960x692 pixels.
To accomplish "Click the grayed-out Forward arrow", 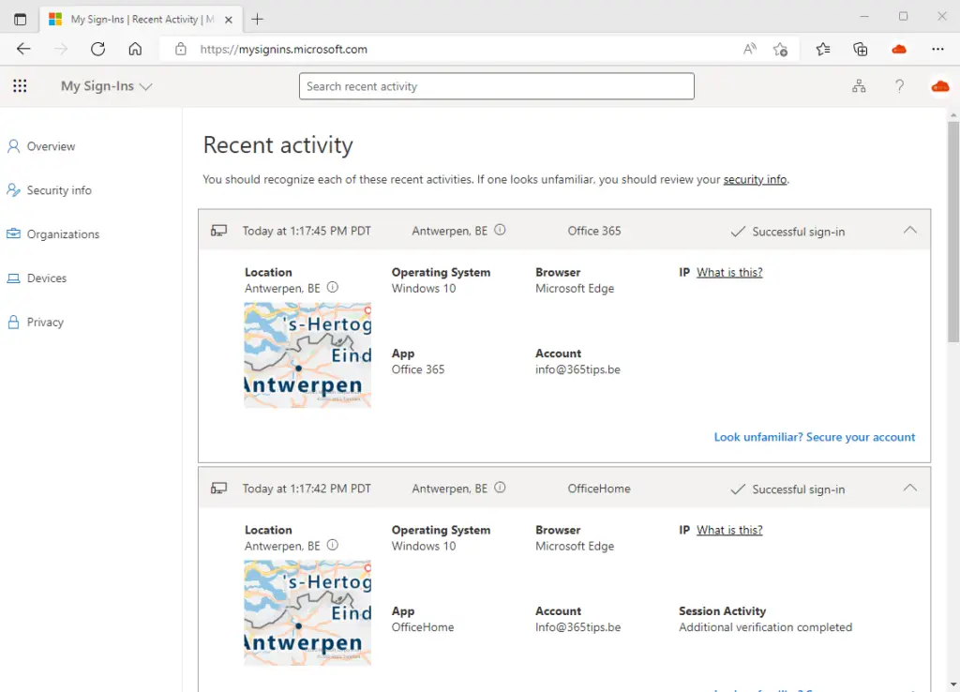I will pyautogui.click(x=61, y=49).
